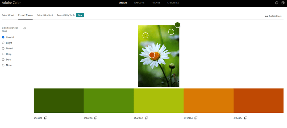Click the #BF4904 hex value text
287x128 pixels.
coord(238,118)
